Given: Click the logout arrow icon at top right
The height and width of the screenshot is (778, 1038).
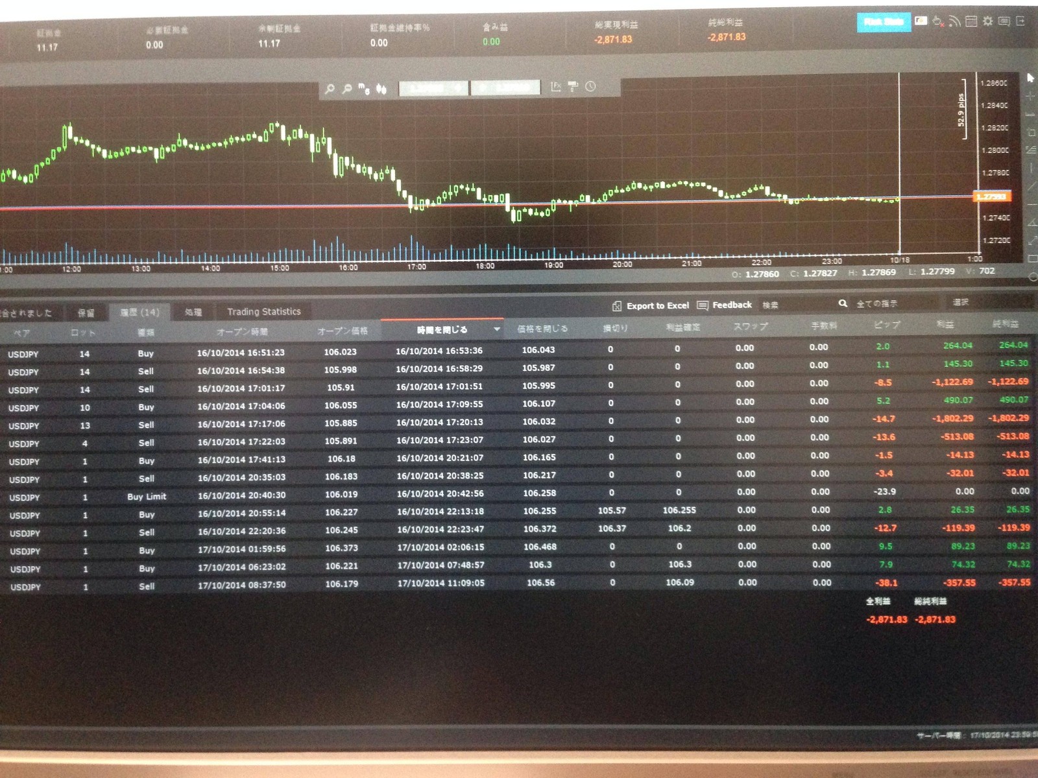Looking at the screenshot, I should pos(1020,21).
